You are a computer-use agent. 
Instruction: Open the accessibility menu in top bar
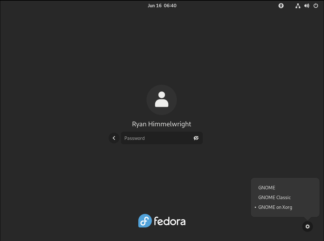pyautogui.click(x=281, y=6)
